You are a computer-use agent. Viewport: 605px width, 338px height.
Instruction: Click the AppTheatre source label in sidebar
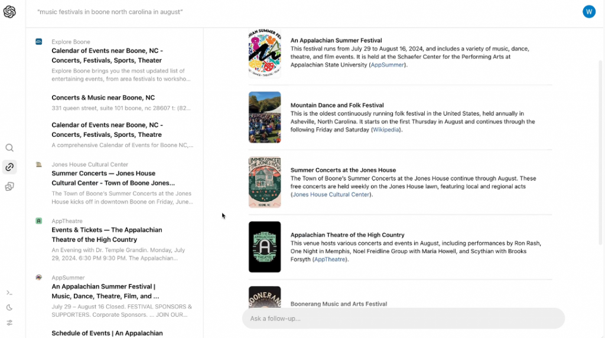pos(67,221)
